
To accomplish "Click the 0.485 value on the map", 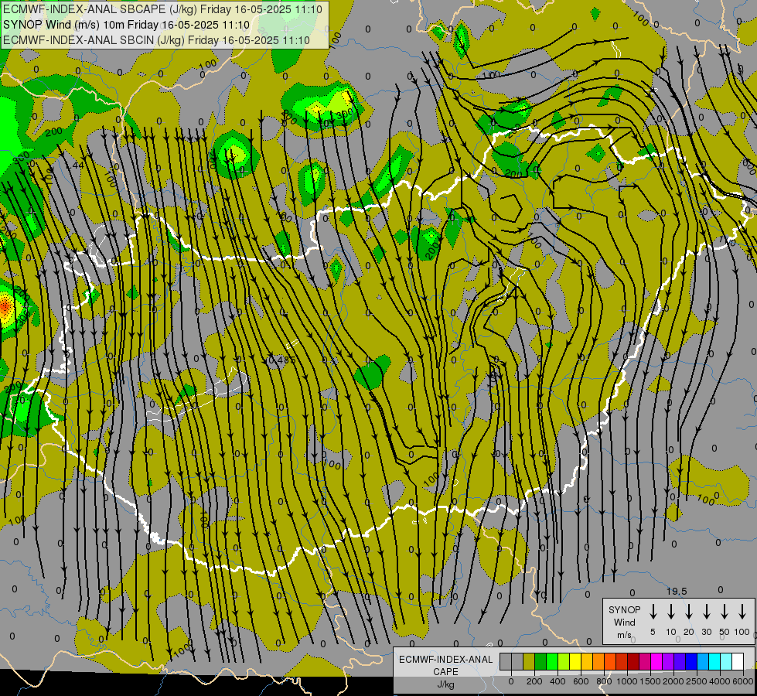I will [x=281, y=360].
